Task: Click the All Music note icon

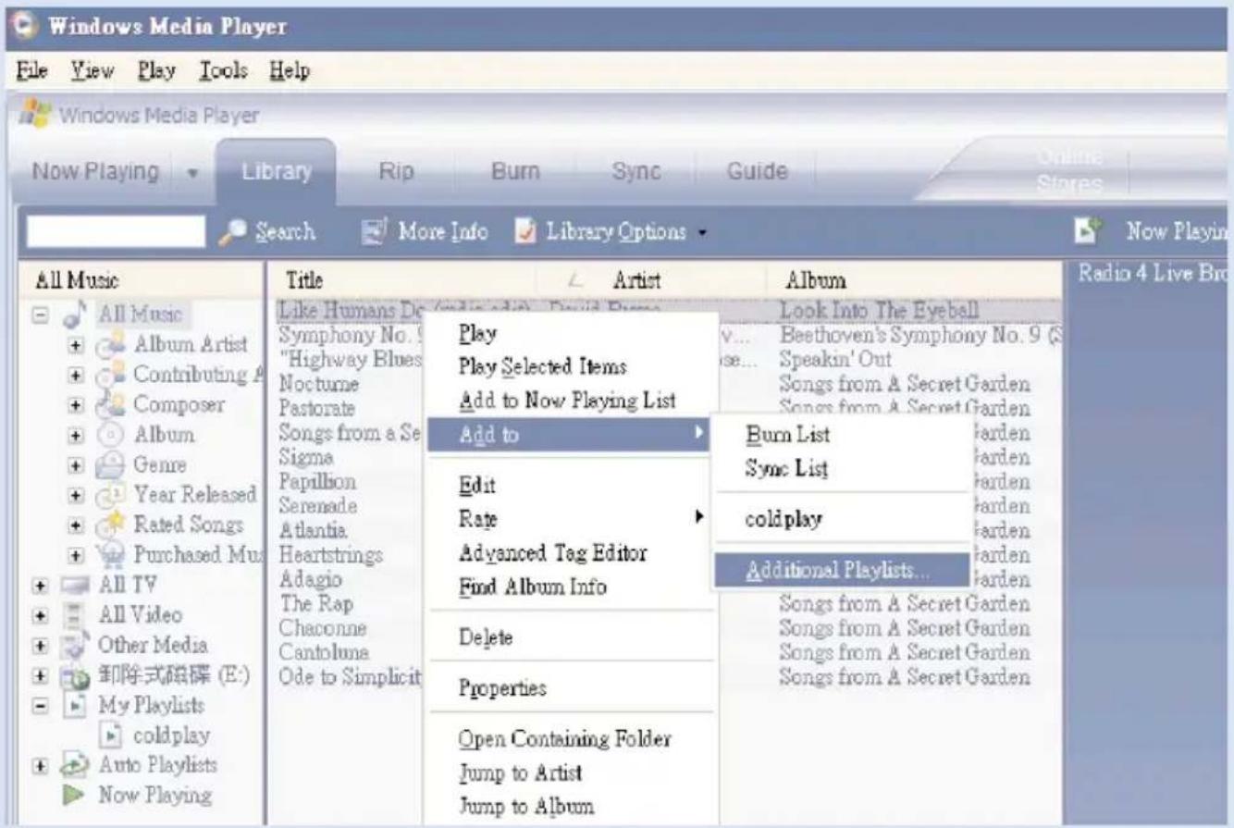Action: tap(75, 316)
